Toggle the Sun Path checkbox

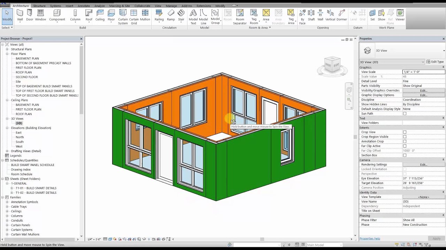click(x=405, y=114)
